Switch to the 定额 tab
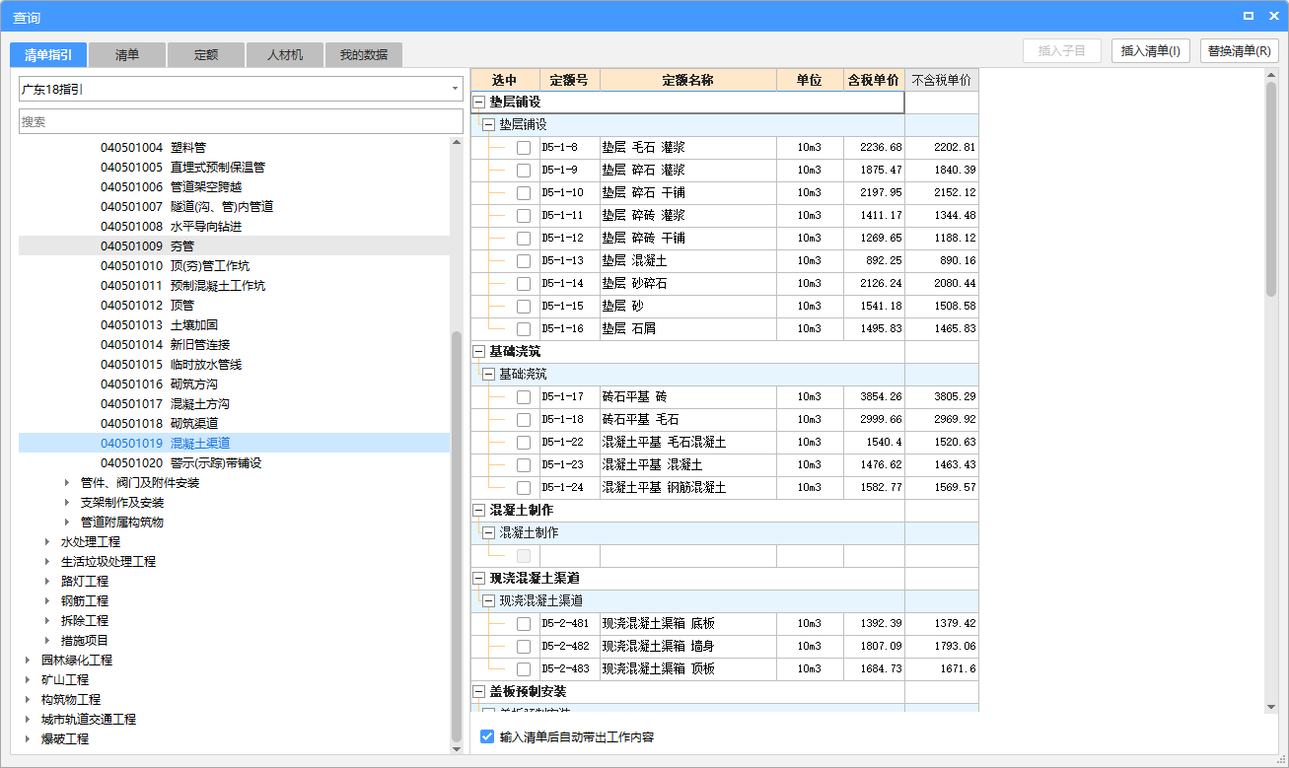Viewport: 1289px width, 768px height. 206,55
